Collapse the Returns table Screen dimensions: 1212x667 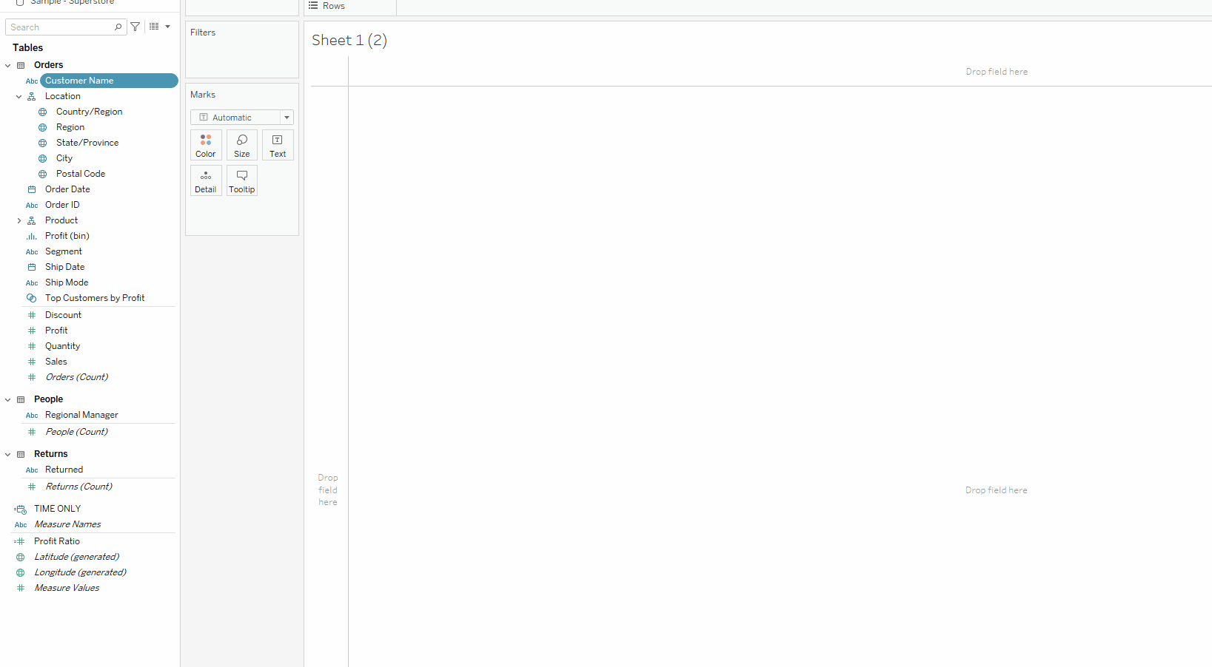8,454
